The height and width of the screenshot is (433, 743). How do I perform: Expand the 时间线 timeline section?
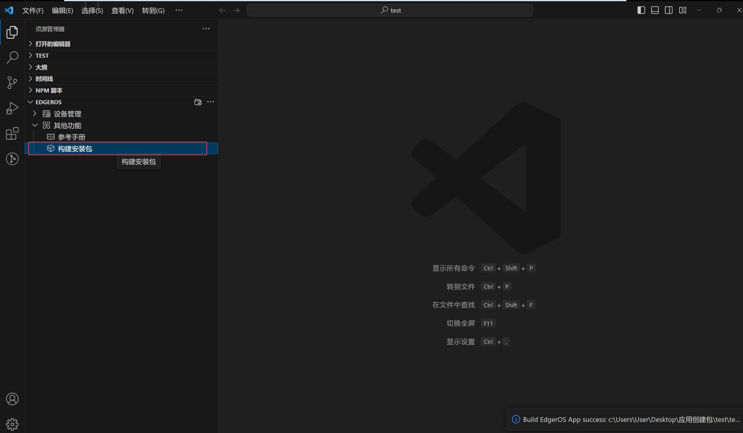122,79
